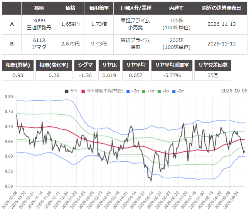Click the 東証プライム 小売業 cell
The width and height of the screenshot is (249, 211).
pyautogui.click(x=135, y=24)
